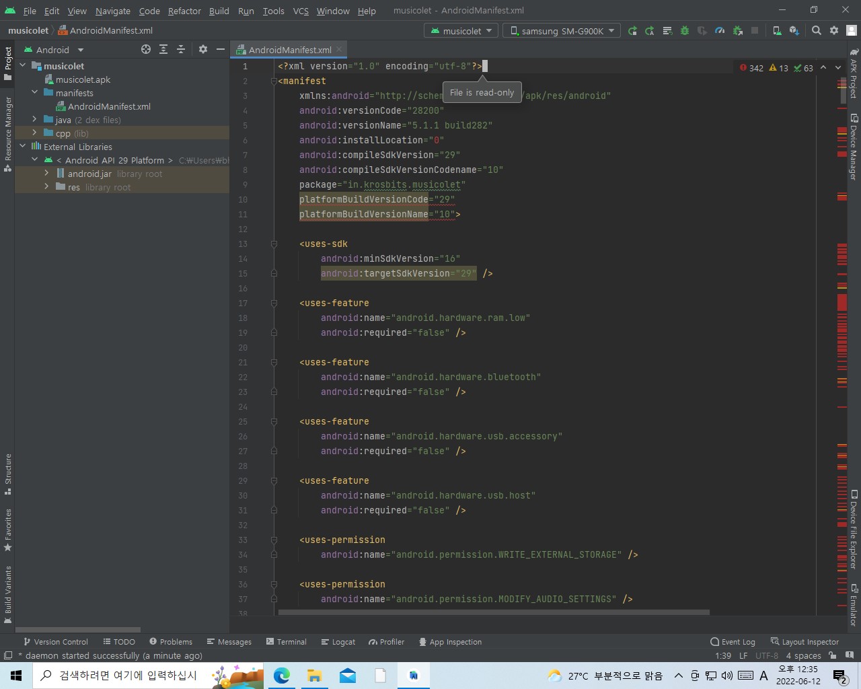
Task: Click Select Opened File crosshair icon
Action: 146,49
